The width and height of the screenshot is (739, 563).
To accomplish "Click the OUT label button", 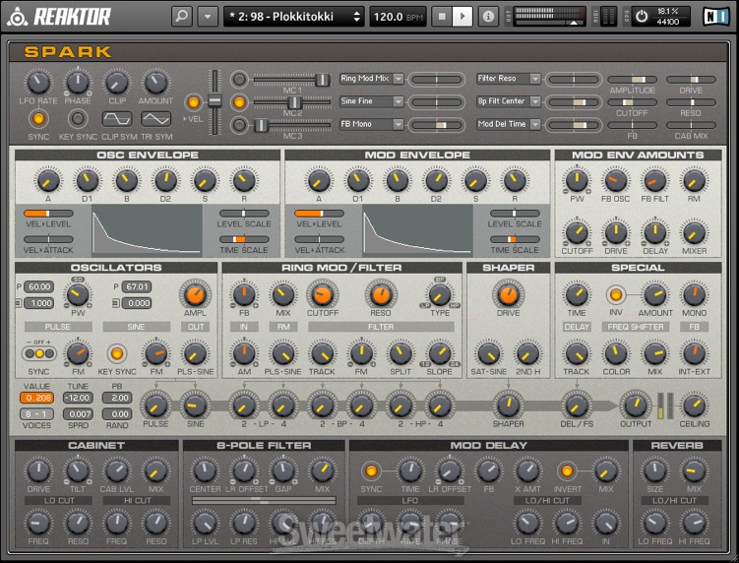I will [196, 327].
